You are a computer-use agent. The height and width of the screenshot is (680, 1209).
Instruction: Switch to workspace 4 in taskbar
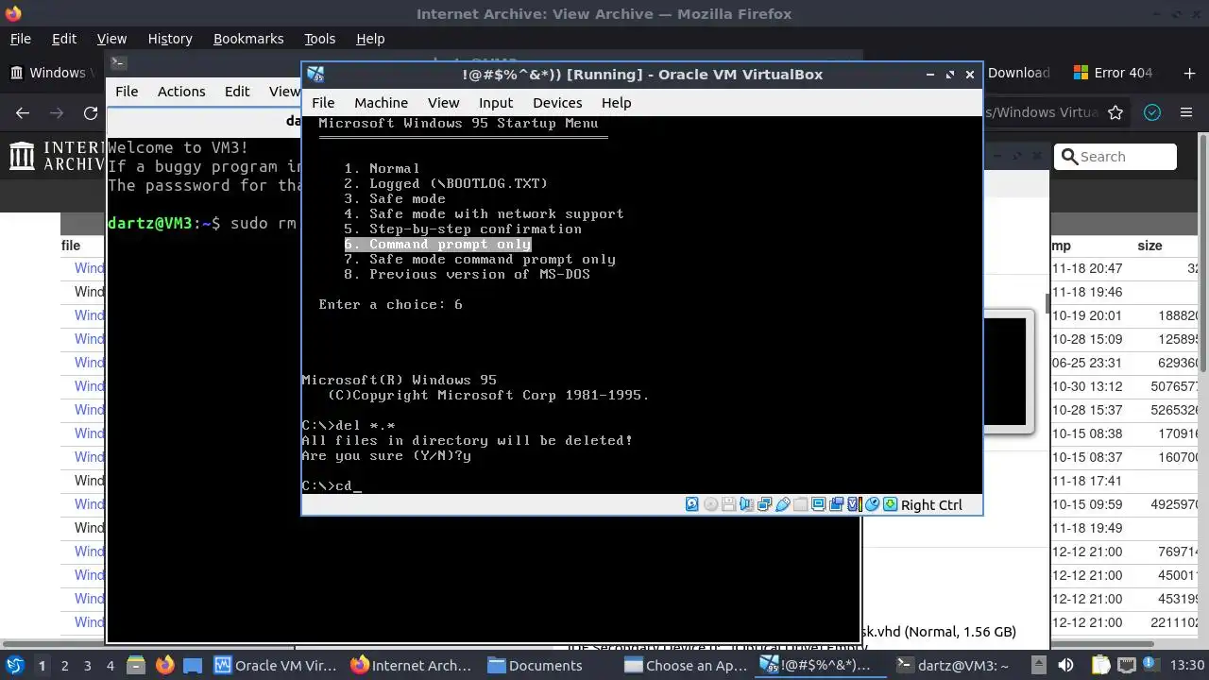coord(111,666)
